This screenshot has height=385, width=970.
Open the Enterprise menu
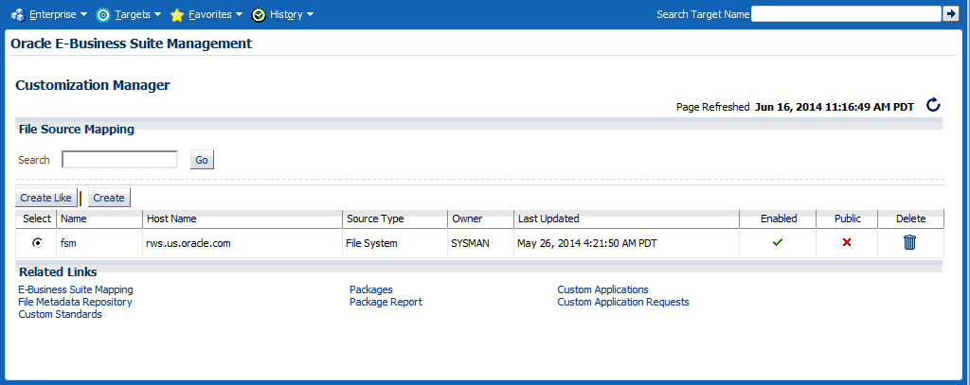pos(53,14)
